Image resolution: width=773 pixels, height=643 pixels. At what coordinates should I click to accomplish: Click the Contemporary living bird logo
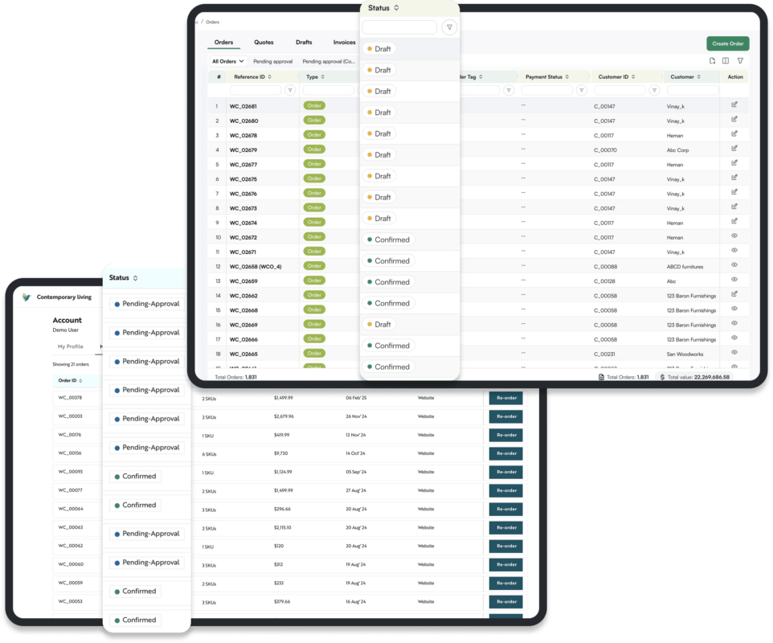coord(27,297)
